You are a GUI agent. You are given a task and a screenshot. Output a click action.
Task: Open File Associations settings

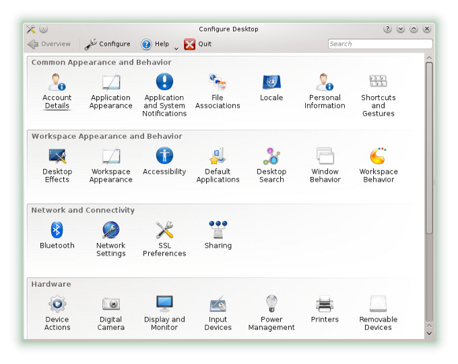[x=218, y=92]
